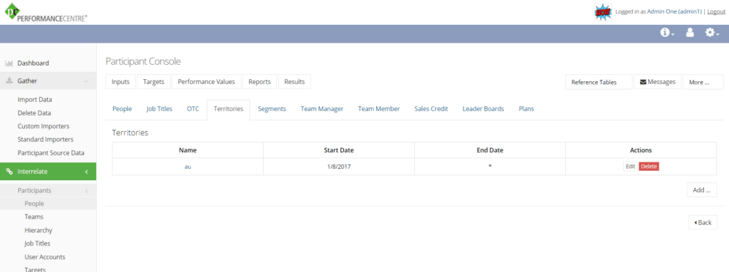Open Participant Source Data in sidebar
Viewport: 729px width, 272px height.
point(51,152)
